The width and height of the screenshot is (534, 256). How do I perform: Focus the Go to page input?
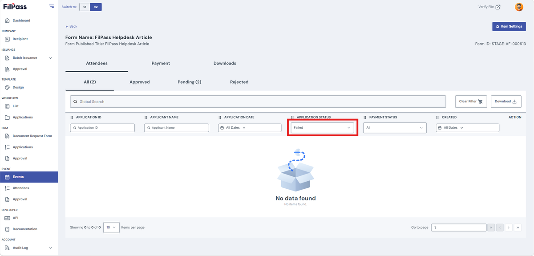(x=459, y=228)
